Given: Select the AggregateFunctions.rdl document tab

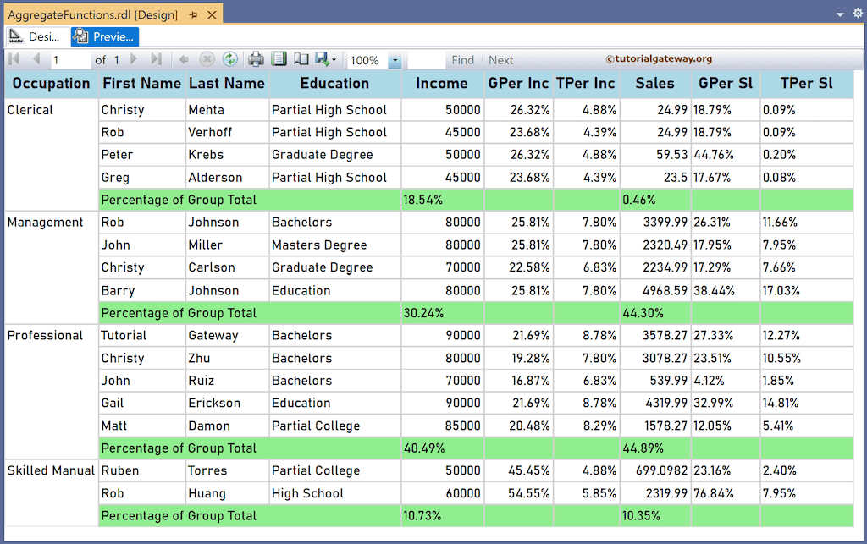Looking at the screenshot, I should [93, 14].
